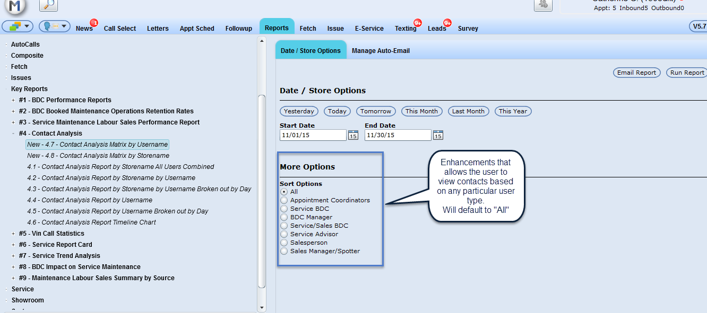Select the Appointment Coordinators radio option
The height and width of the screenshot is (313, 707).
[x=284, y=200]
